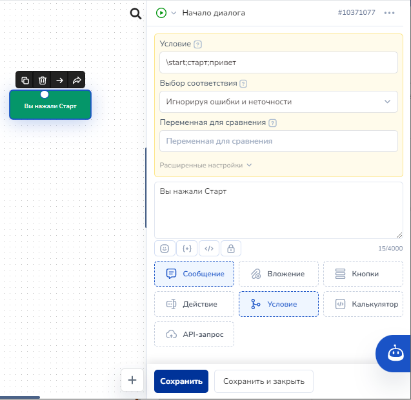
Task: Open search with the magnifier icon
Action: click(x=135, y=14)
